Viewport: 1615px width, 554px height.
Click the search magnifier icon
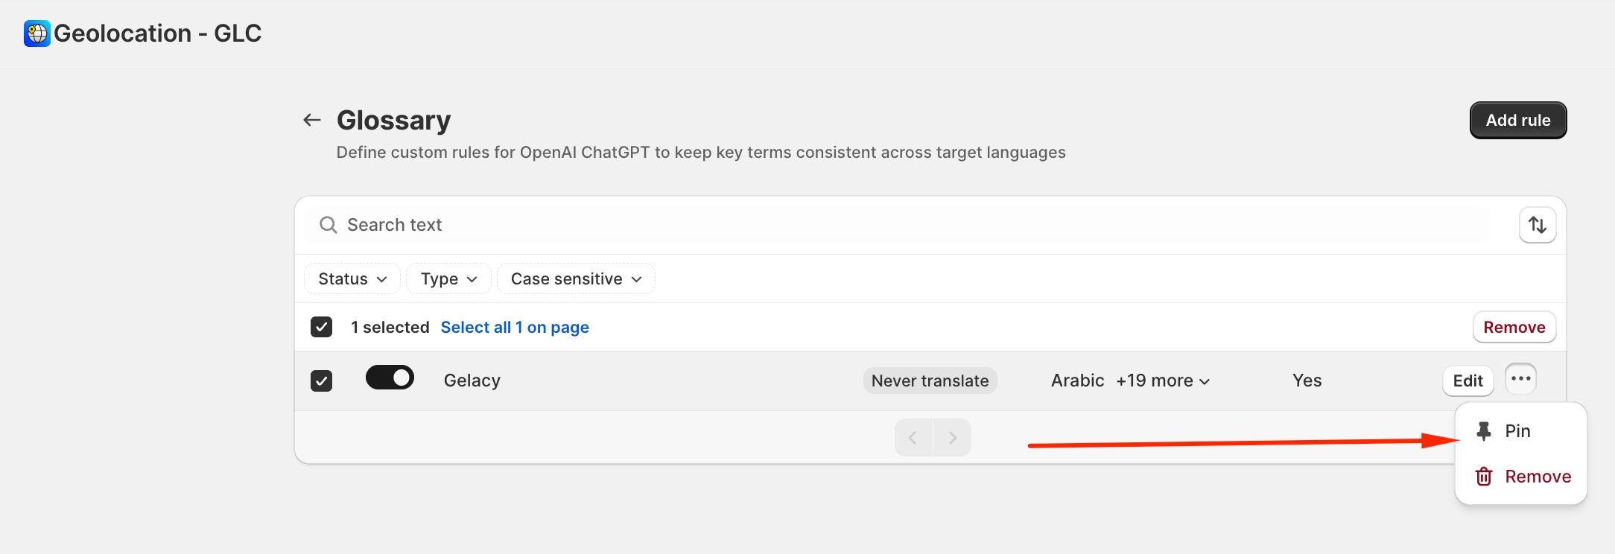click(328, 225)
